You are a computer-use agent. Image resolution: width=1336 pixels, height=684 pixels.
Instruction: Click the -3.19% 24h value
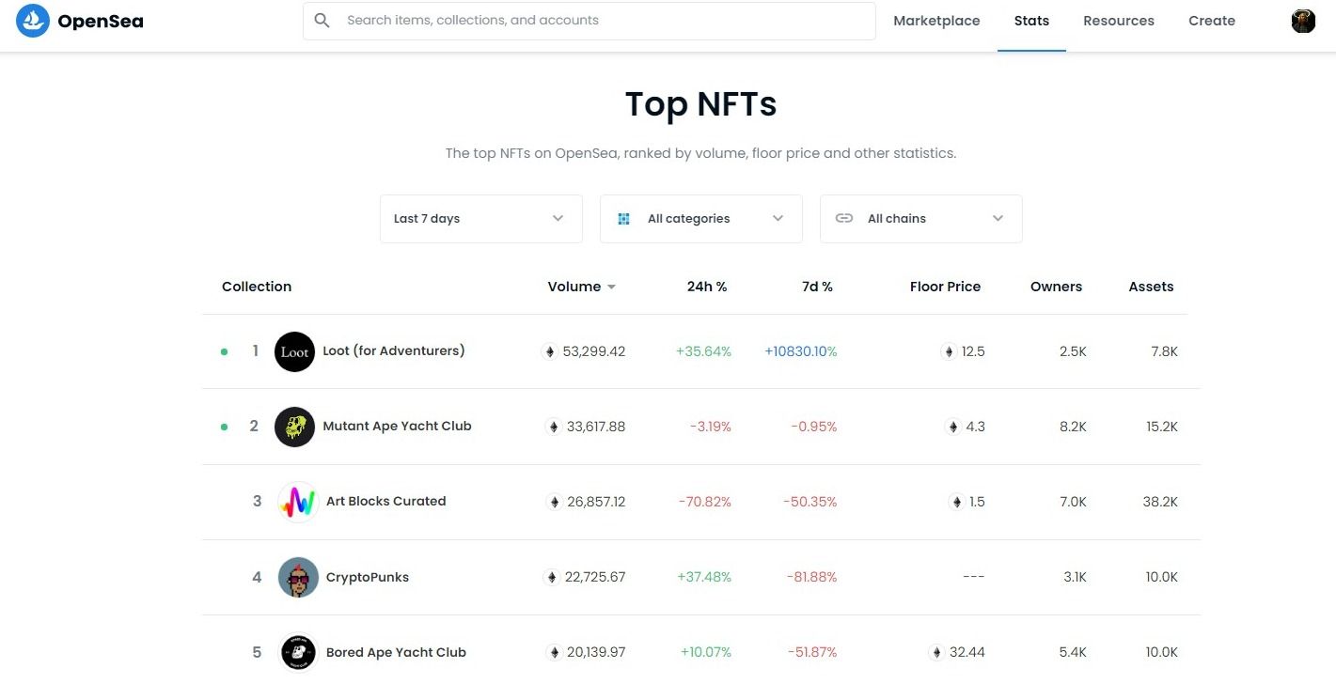710,427
